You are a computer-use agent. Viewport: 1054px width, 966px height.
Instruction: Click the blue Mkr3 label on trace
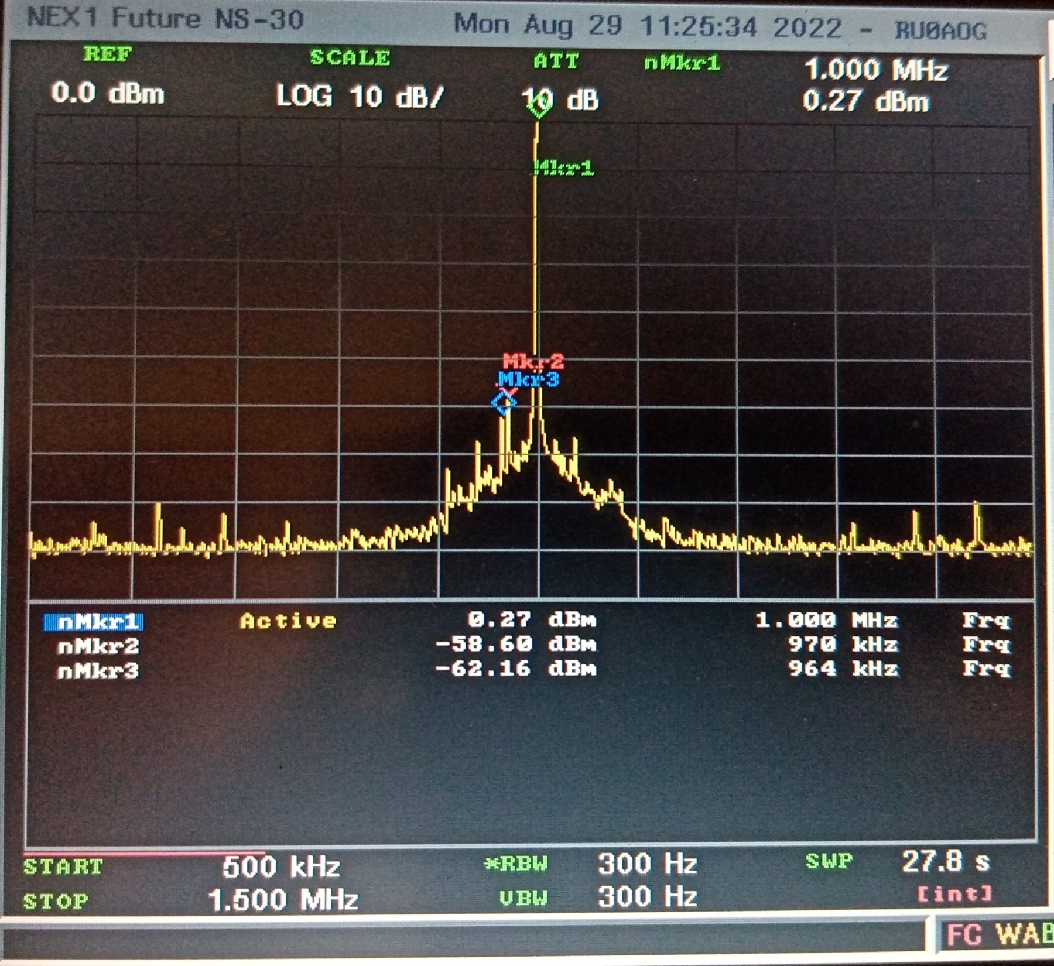(529, 380)
